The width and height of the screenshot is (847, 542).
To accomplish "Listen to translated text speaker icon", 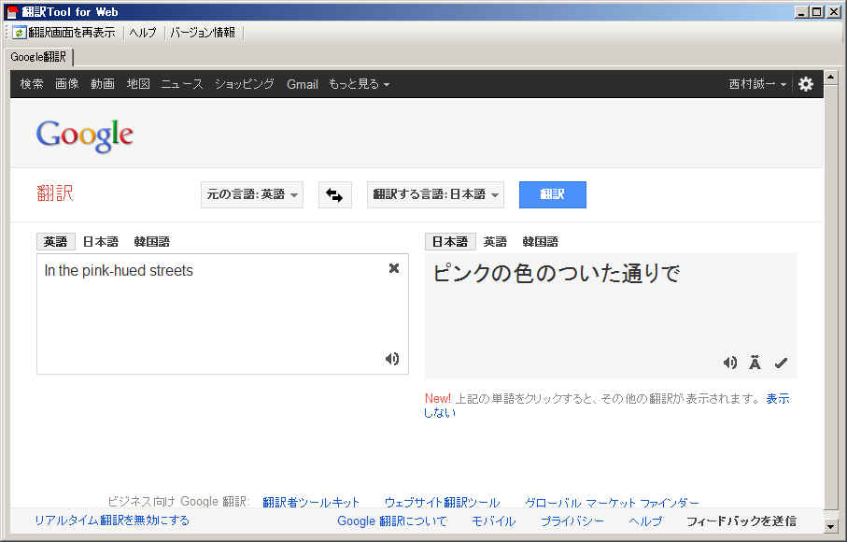I will [729, 363].
